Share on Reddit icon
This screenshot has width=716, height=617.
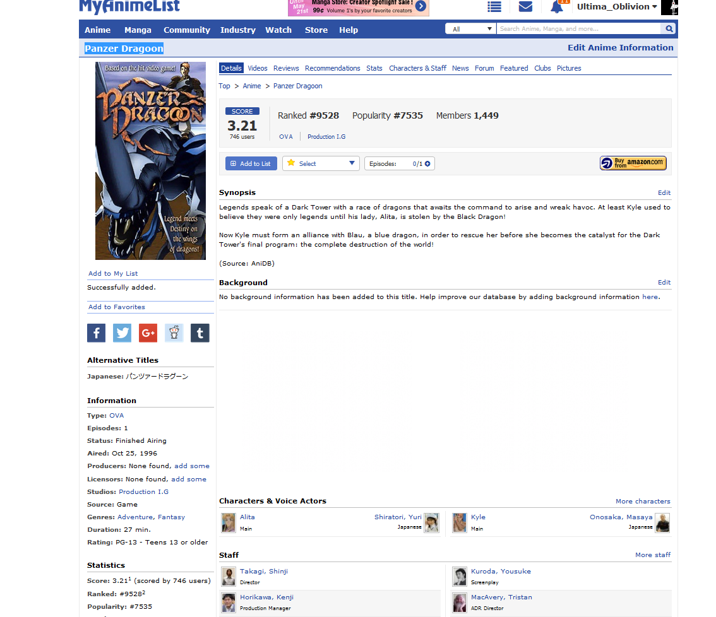174,333
